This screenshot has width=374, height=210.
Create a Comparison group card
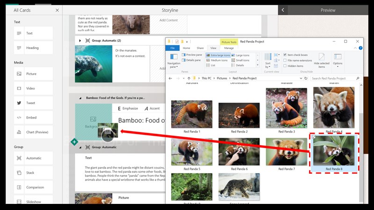tap(33, 187)
